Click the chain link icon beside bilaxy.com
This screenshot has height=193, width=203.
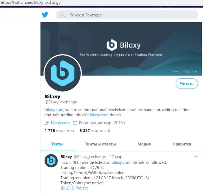point(47,123)
